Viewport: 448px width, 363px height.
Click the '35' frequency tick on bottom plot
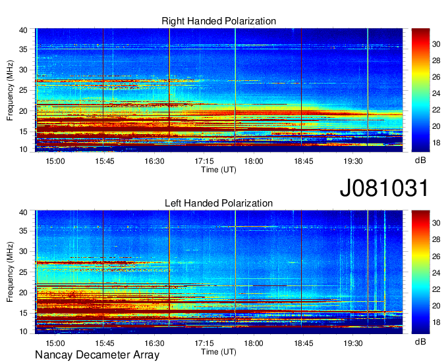coord(23,231)
